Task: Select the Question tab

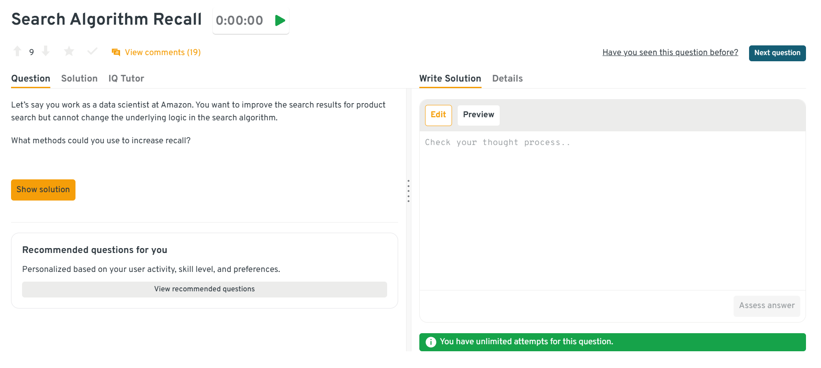Action: click(30, 78)
